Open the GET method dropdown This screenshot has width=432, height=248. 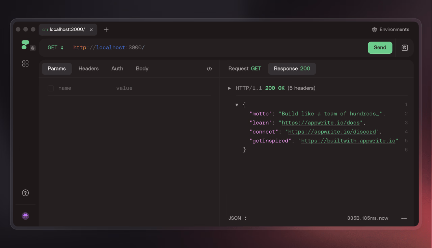(x=56, y=48)
